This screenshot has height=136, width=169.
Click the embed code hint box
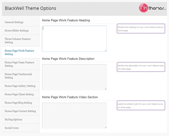click(141, 105)
